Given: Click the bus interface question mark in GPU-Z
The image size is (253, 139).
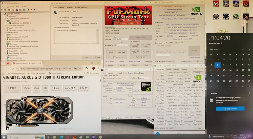Looking at the screenshot, I should click(202, 91).
